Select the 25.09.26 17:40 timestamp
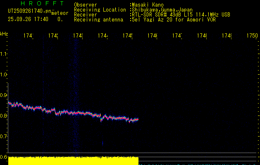 (x=28, y=19)
